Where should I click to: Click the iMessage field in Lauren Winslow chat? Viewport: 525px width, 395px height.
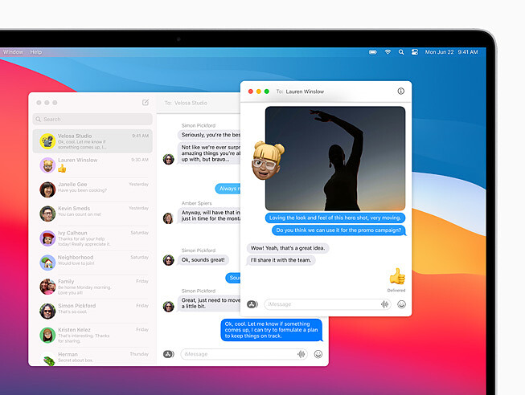pos(322,304)
